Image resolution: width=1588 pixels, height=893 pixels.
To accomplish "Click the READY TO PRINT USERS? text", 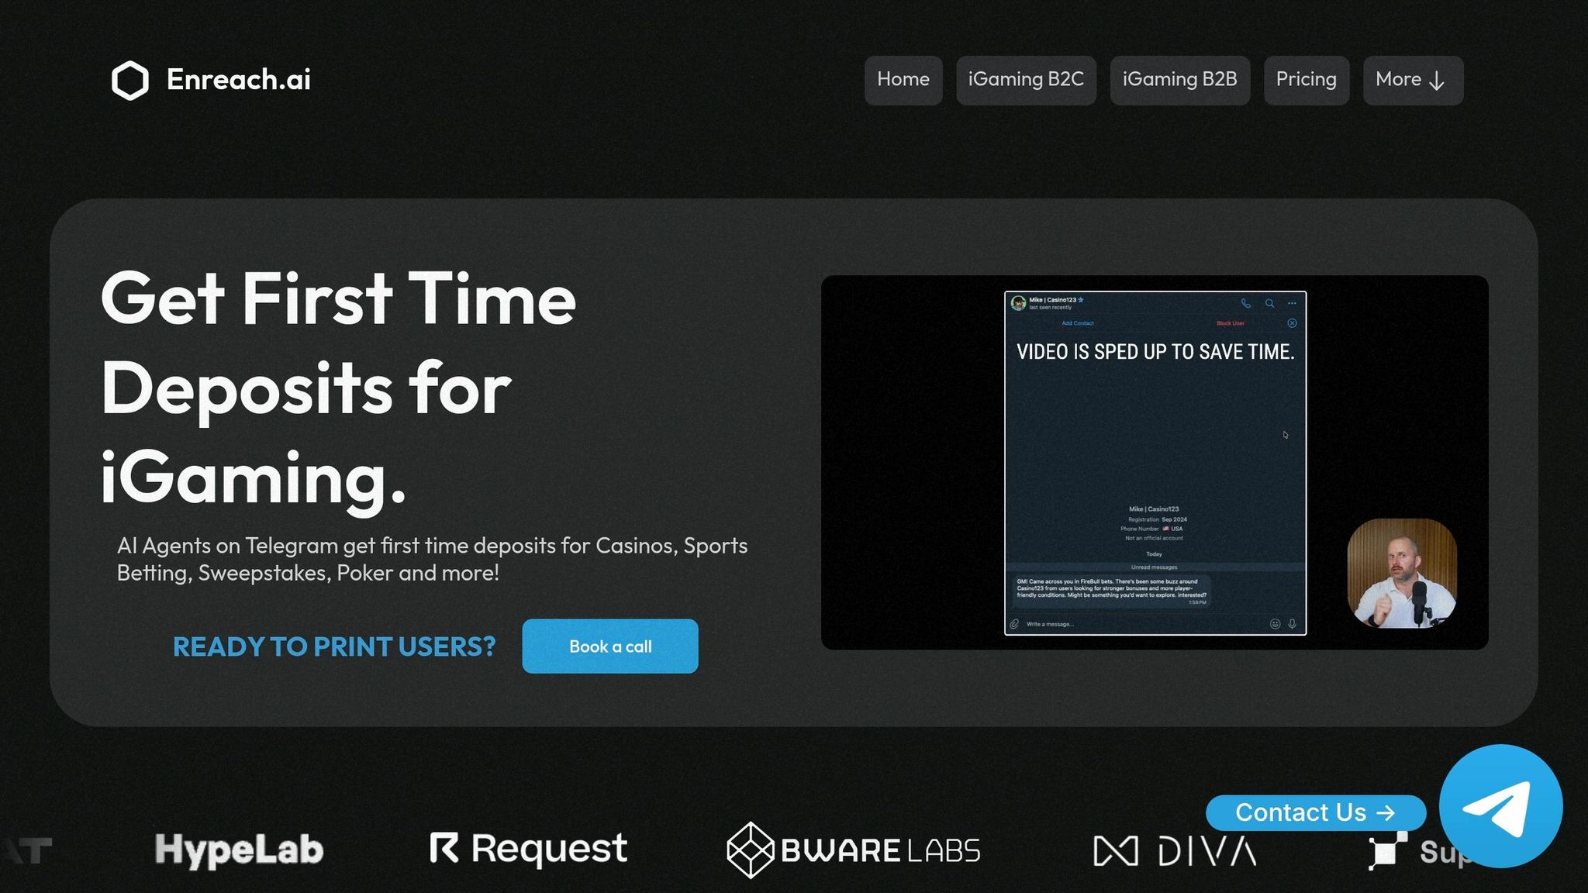I will coord(333,646).
